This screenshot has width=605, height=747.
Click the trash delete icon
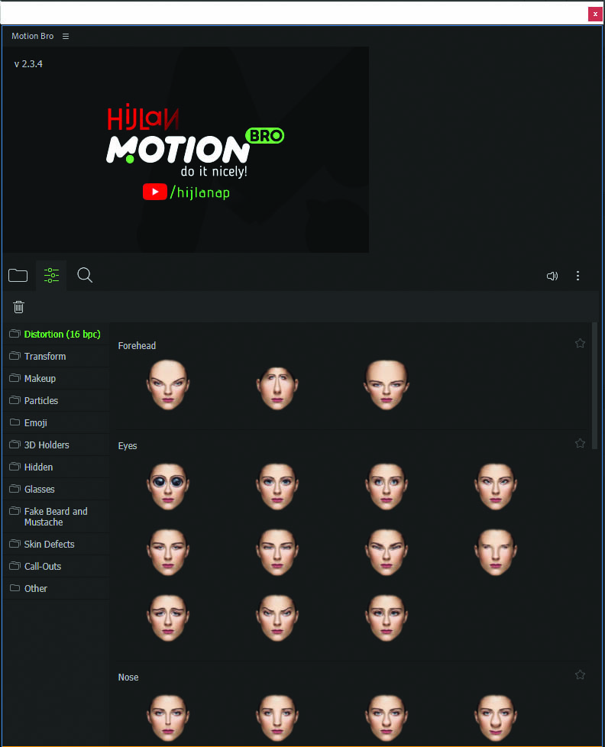[18, 307]
